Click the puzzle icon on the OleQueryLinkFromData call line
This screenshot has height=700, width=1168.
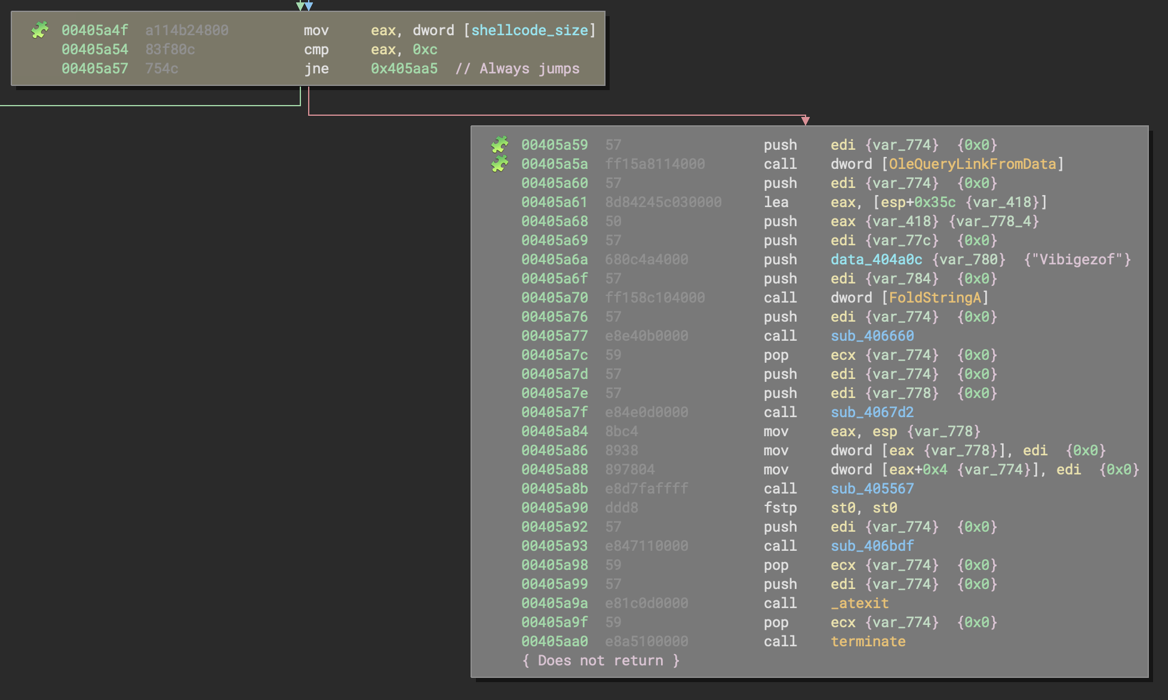click(x=500, y=164)
